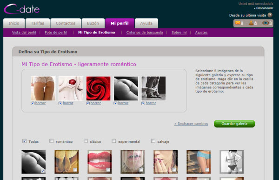Open the Ajustes link

(x=201, y=33)
